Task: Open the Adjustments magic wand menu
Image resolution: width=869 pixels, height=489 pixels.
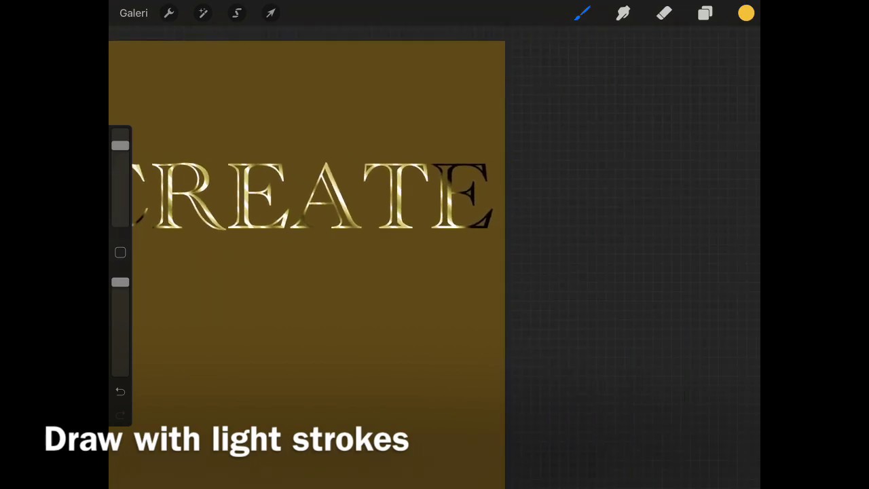Action: pos(203,13)
